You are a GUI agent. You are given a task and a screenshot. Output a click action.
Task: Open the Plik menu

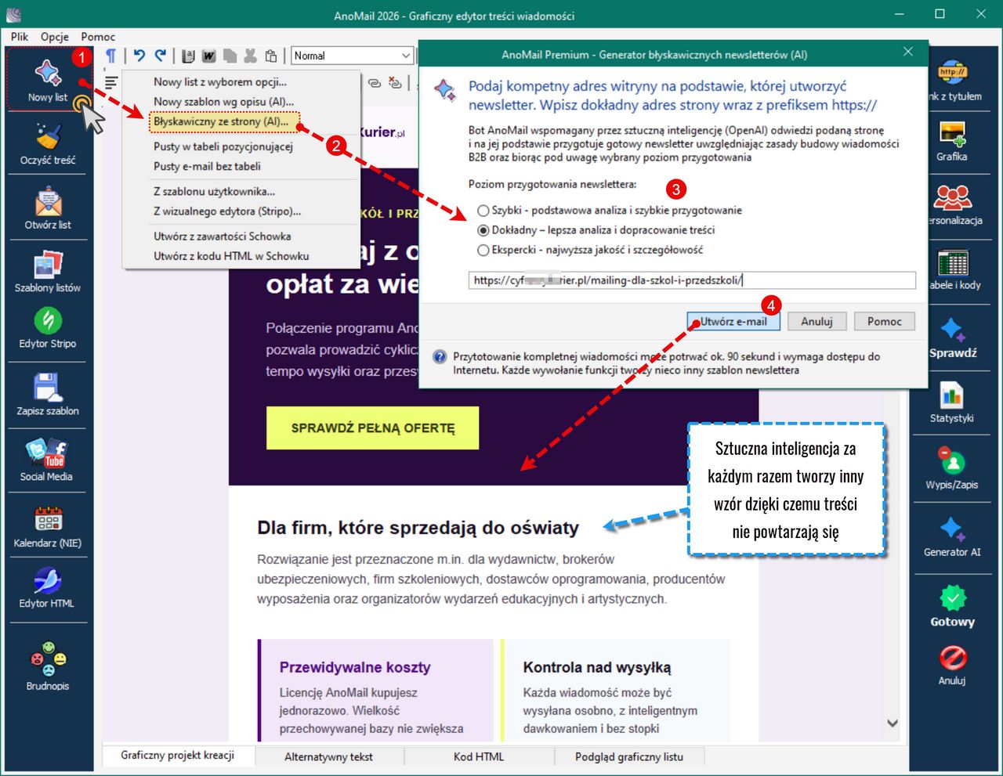pos(20,37)
